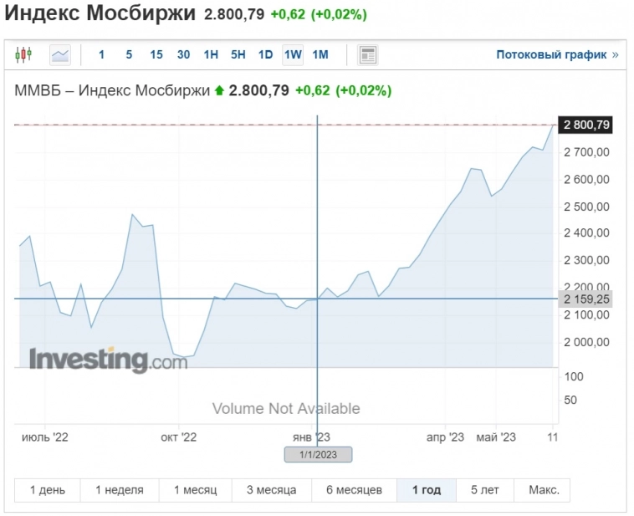
Task: Select the 1H interval
Action: [211, 55]
